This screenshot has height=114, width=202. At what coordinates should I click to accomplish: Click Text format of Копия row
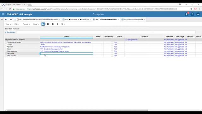pyautogui.click(x=116, y=49)
